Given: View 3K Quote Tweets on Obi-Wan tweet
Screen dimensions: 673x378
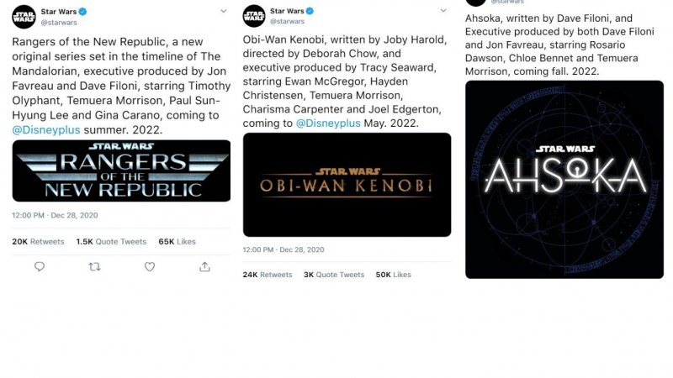Looking at the screenshot, I should click(x=334, y=275).
